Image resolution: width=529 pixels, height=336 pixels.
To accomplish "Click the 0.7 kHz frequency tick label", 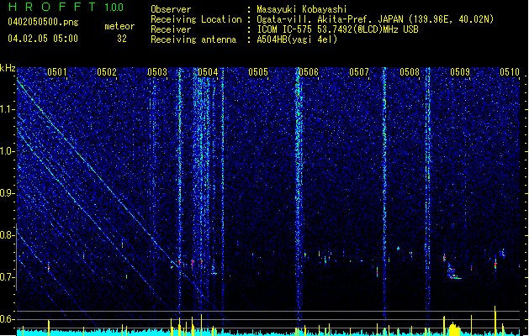I will click(7, 277).
